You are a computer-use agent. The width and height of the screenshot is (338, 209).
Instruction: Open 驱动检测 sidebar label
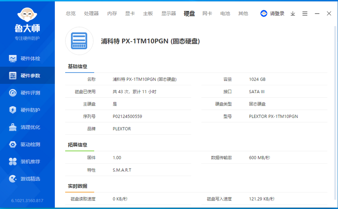(x=30, y=144)
